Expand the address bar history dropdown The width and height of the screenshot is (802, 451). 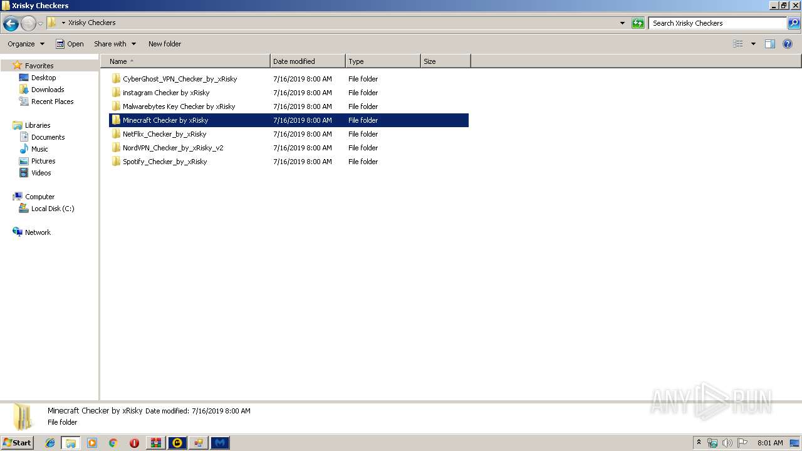622,23
